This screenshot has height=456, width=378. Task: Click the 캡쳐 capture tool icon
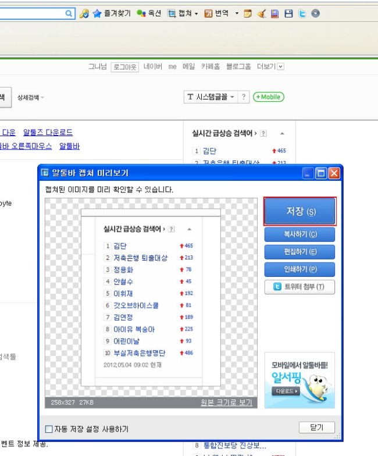point(172,13)
